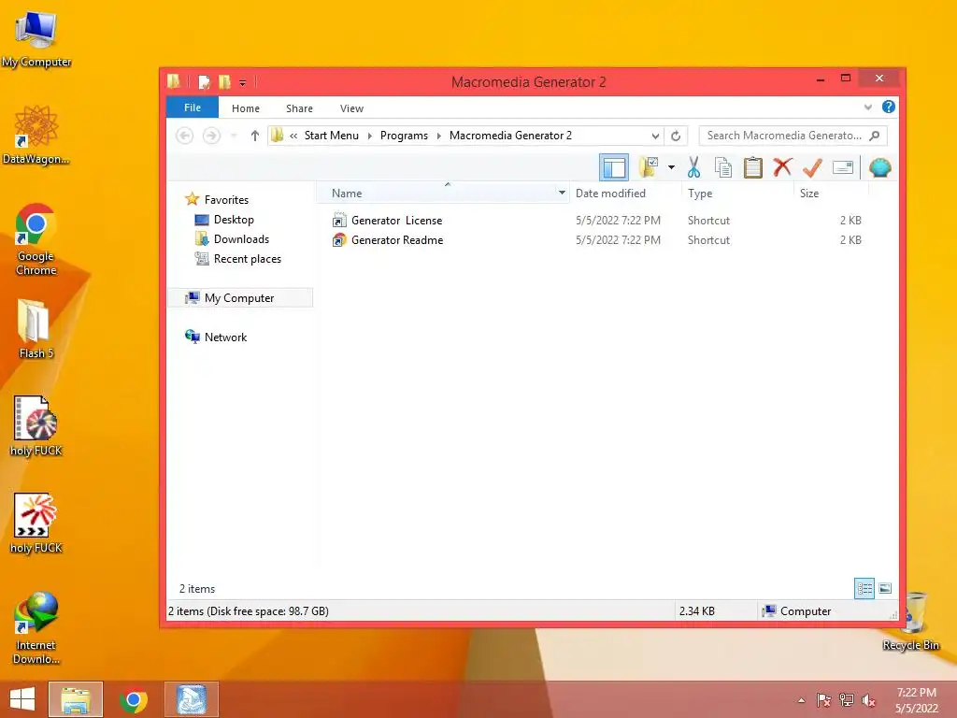Viewport: 957px width, 718px height.
Task: Show hidden system tray icons
Action: pyautogui.click(x=801, y=700)
